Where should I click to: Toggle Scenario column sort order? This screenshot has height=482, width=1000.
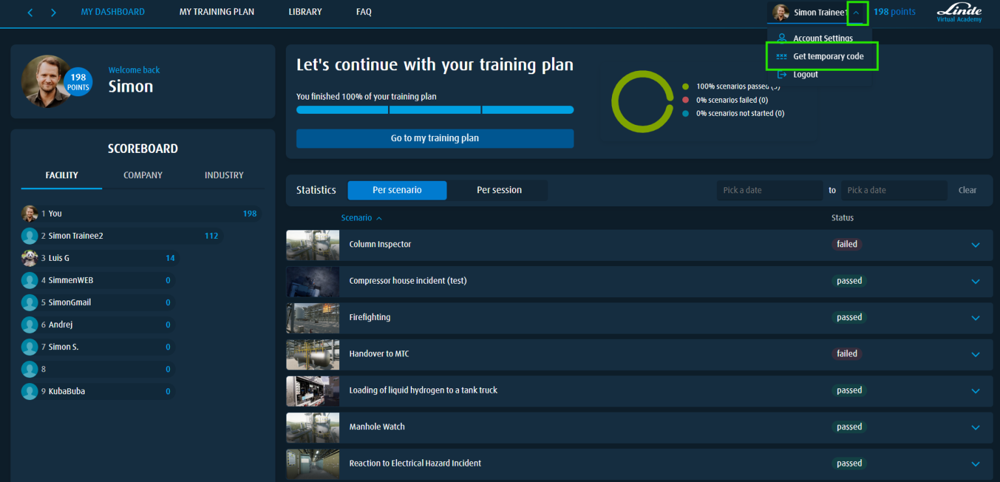[x=361, y=218]
